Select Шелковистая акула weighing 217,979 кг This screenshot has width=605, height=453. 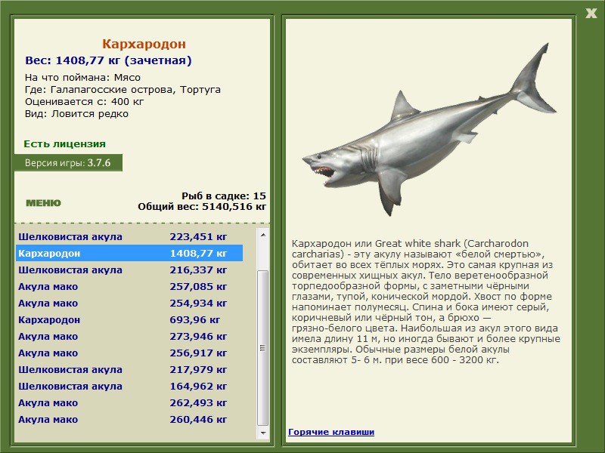click(129, 369)
